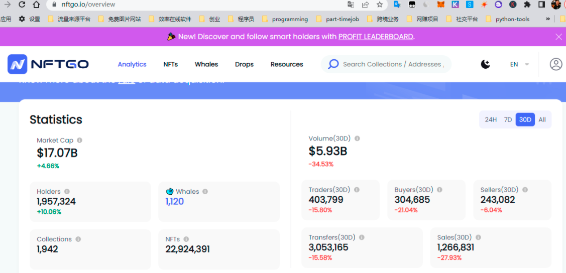Open the user account profile icon

pyautogui.click(x=555, y=64)
